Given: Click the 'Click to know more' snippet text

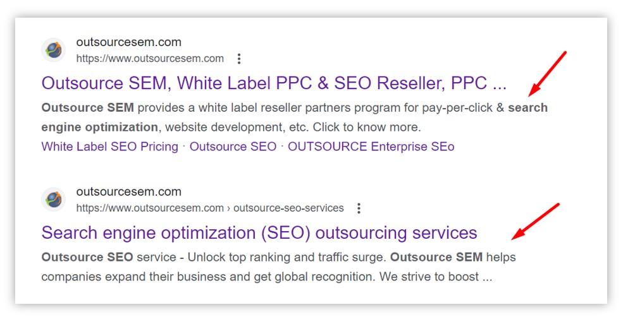Looking at the screenshot, I should (x=367, y=127).
